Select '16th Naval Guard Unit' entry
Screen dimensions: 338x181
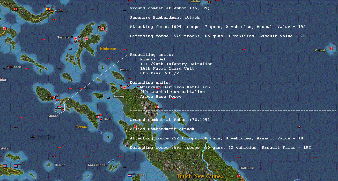click(167, 69)
